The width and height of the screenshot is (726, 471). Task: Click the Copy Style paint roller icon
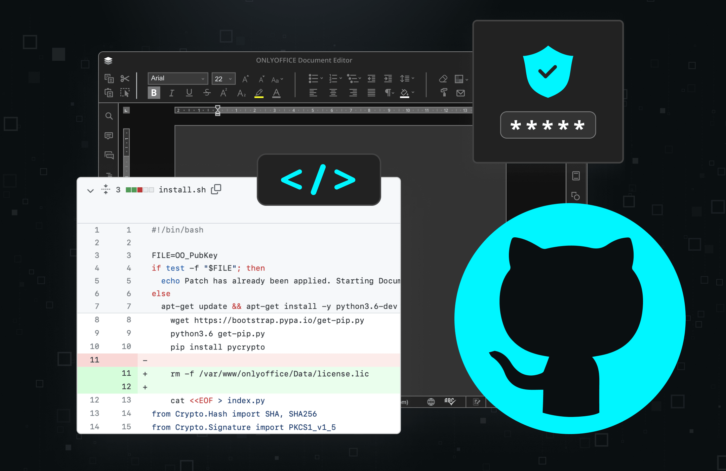point(444,93)
